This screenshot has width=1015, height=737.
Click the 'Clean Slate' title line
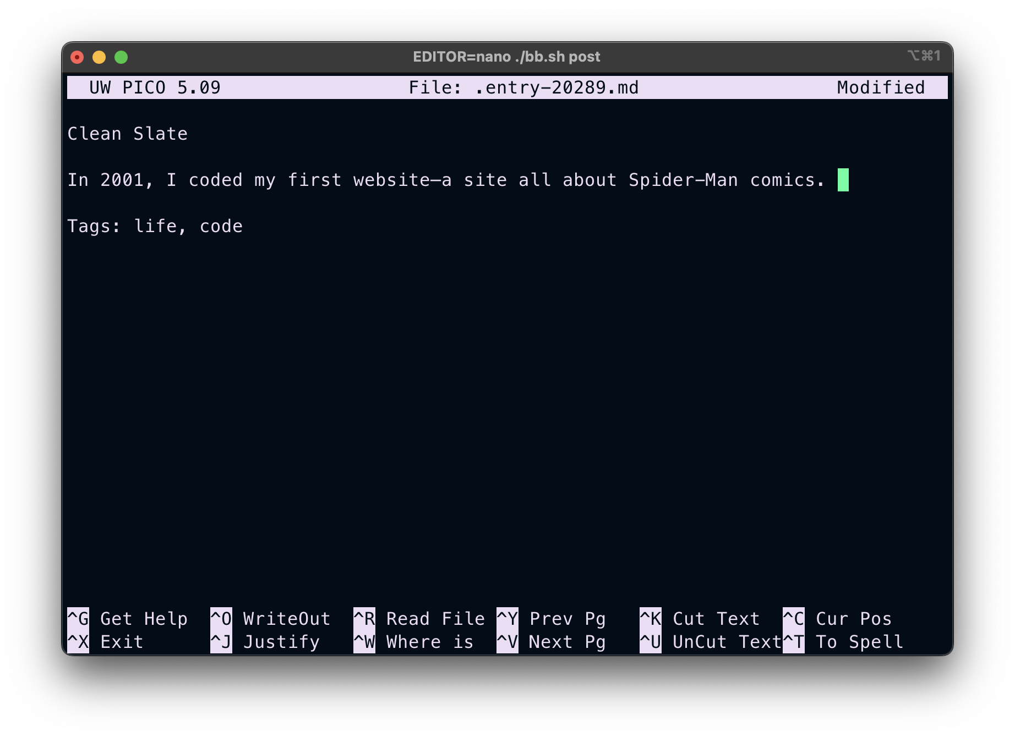[x=128, y=134]
